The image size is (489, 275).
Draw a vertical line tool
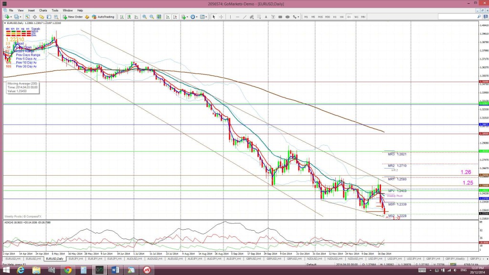231,17
